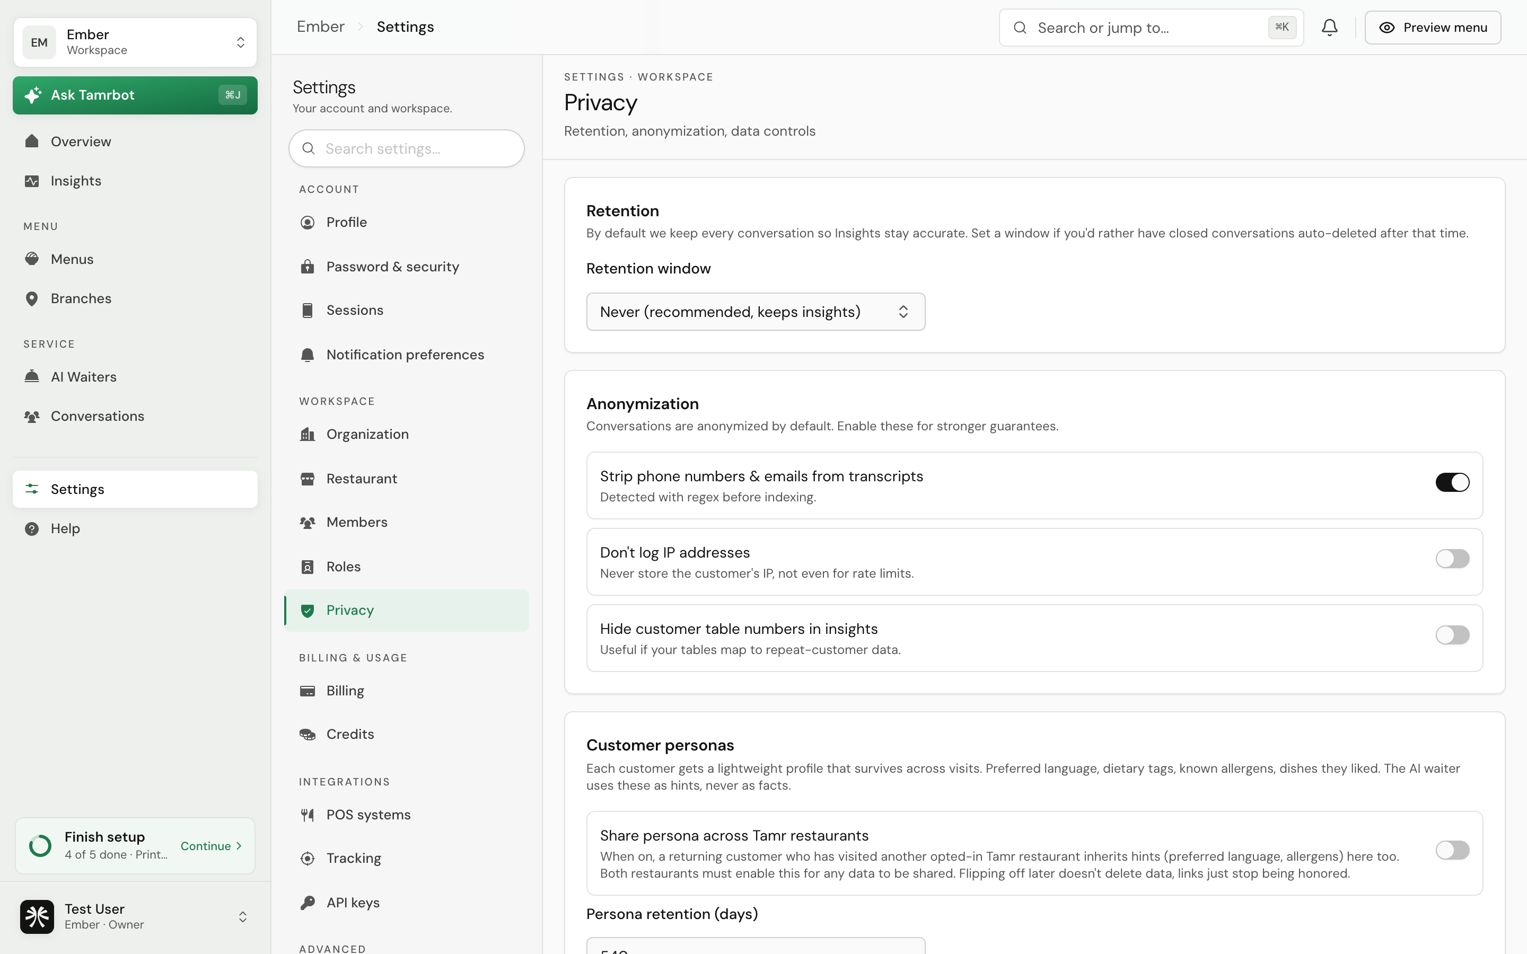Click the Tamrbot sparkle icon
This screenshot has width=1527, height=954.
tap(33, 95)
